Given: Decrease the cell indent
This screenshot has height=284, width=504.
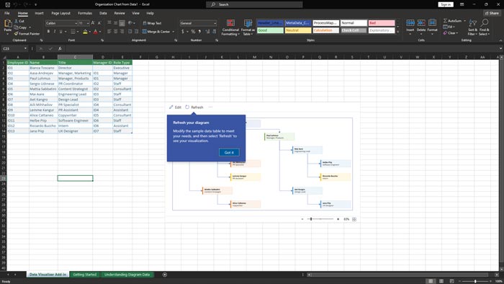Looking at the screenshot, I should coord(130,32).
